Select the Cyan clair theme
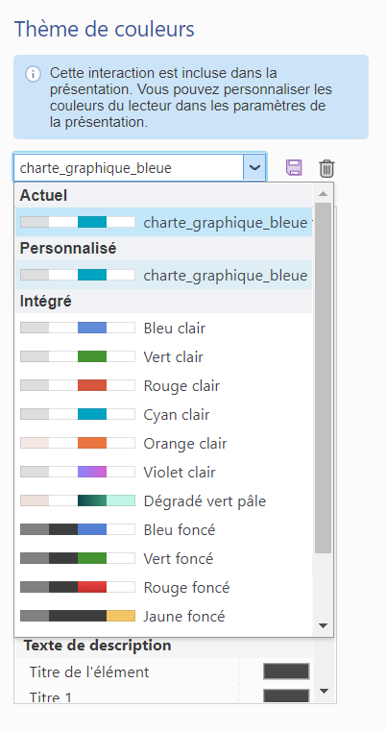The width and height of the screenshot is (386, 732). pos(164,415)
